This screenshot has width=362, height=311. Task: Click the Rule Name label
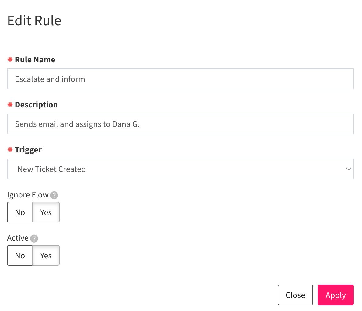point(35,60)
